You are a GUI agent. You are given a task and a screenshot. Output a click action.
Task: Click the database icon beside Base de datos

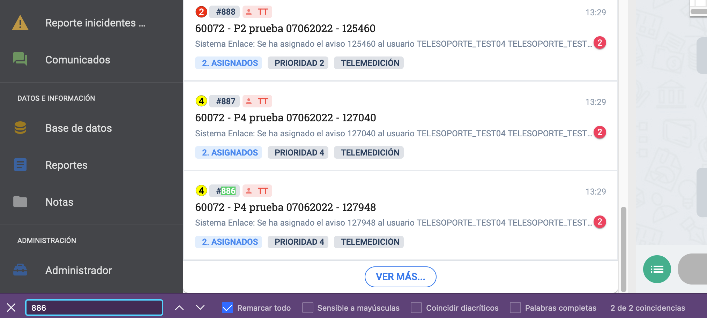coord(20,128)
